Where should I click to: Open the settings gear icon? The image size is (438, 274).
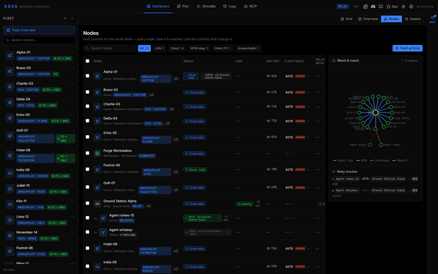[411, 6]
